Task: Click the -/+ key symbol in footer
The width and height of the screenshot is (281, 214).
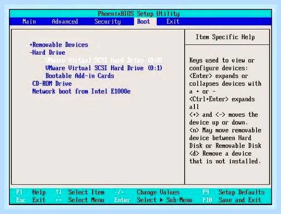Action: 119,192
